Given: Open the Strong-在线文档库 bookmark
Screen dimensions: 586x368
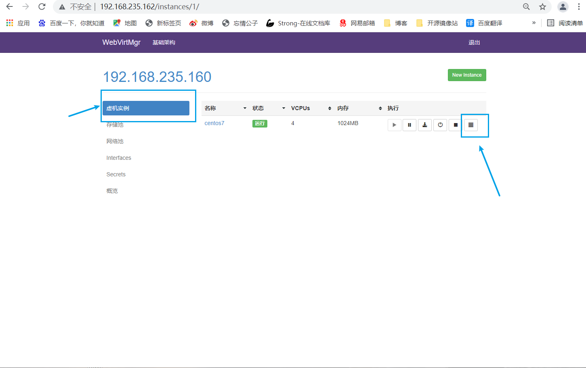Looking at the screenshot, I should pos(298,23).
